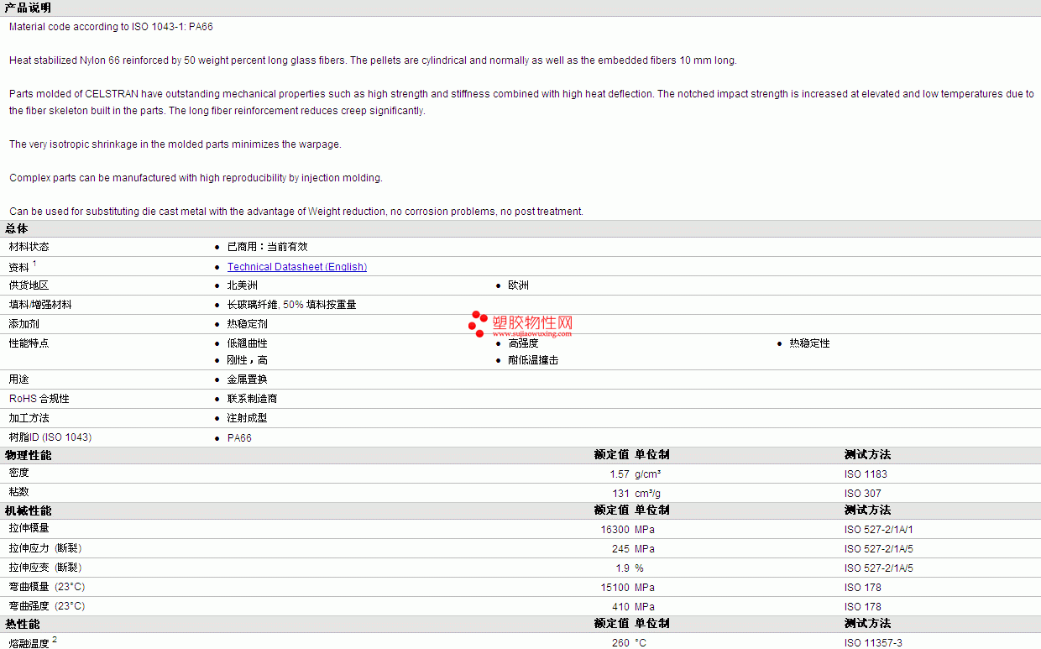1041x649 pixels.
Task: Select the 加工方法 row label
Action: [29, 418]
